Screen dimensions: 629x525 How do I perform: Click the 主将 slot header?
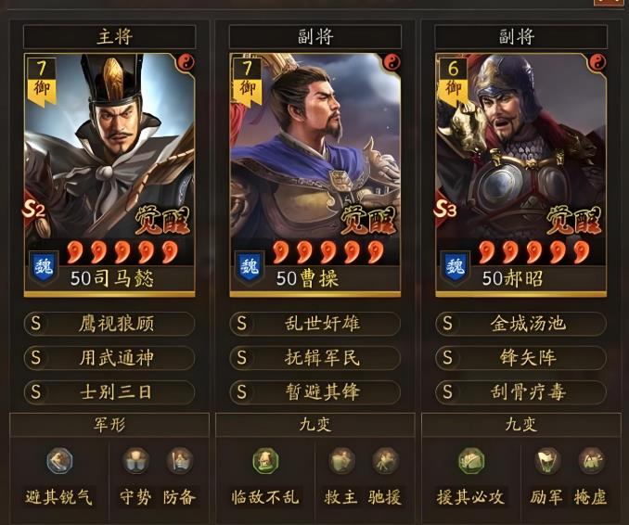pos(109,37)
